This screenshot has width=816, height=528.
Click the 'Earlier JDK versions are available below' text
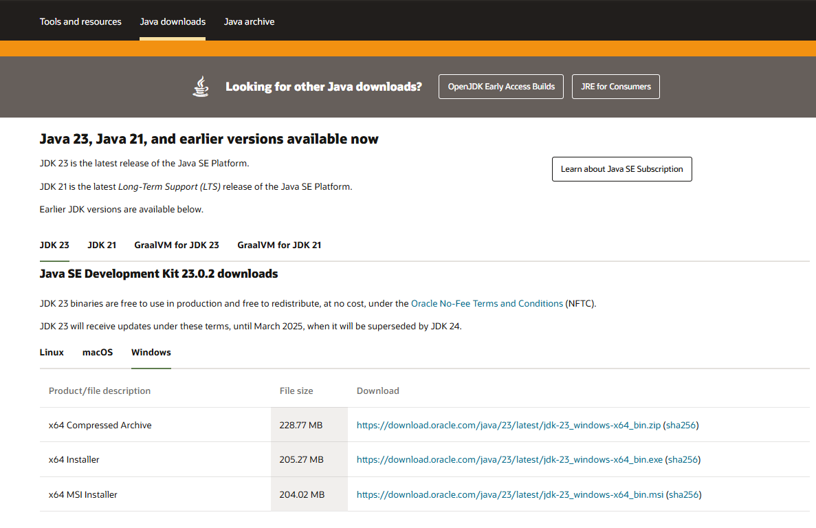(x=121, y=209)
